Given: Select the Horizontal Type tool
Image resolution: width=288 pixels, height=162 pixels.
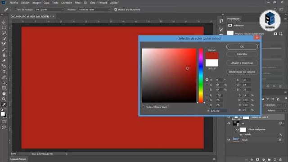Looking at the screenshot, I should (4, 72).
